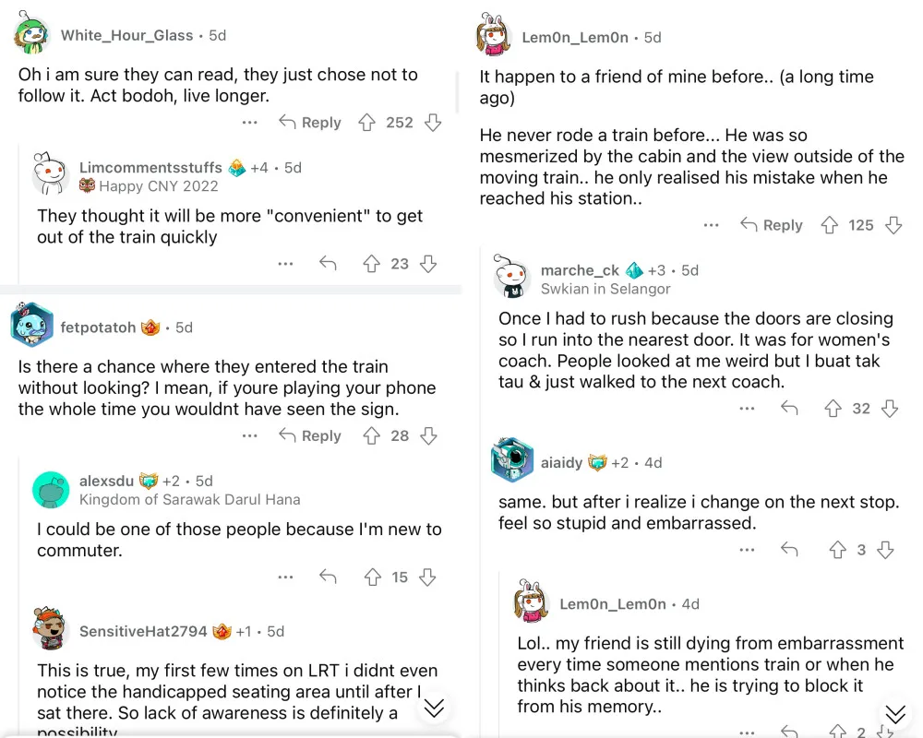
Task: Click reply arrow on Limcommentsstuffs comment
Action: [328, 264]
